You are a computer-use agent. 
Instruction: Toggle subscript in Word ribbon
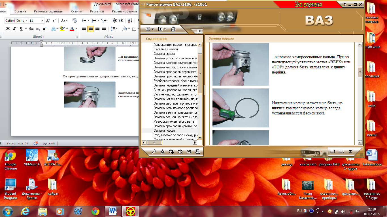tap(39, 29)
